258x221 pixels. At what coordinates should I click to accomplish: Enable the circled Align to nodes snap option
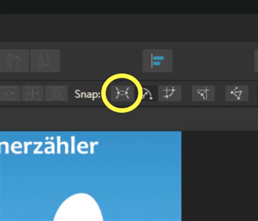click(x=122, y=93)
